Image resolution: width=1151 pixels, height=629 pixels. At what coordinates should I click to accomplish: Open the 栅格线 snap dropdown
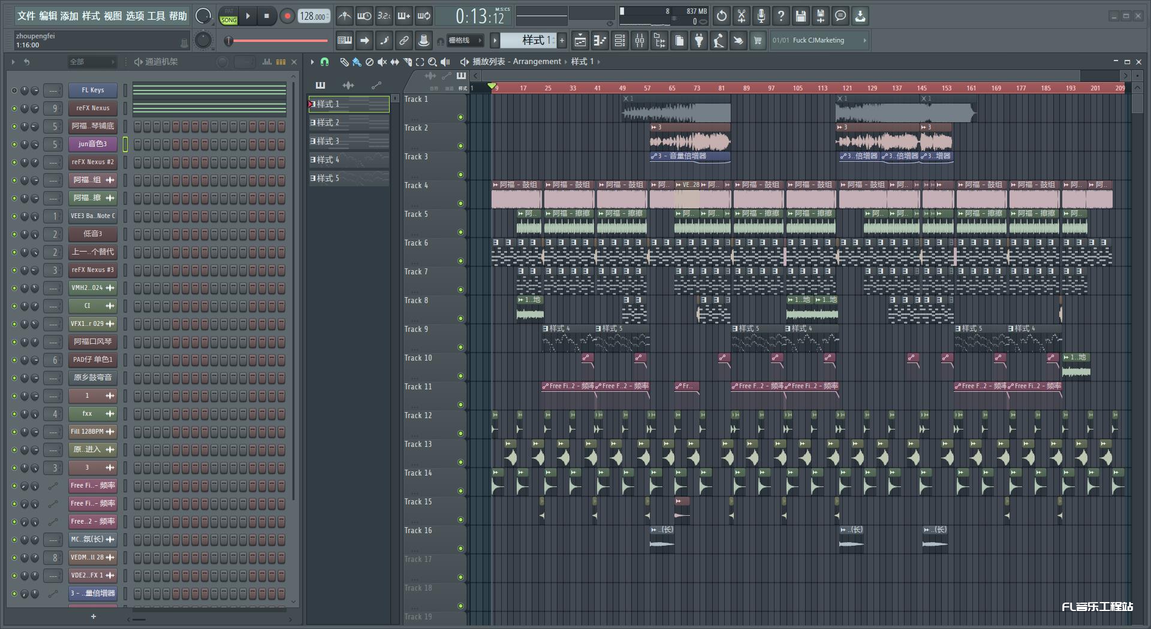click(465, 41)
